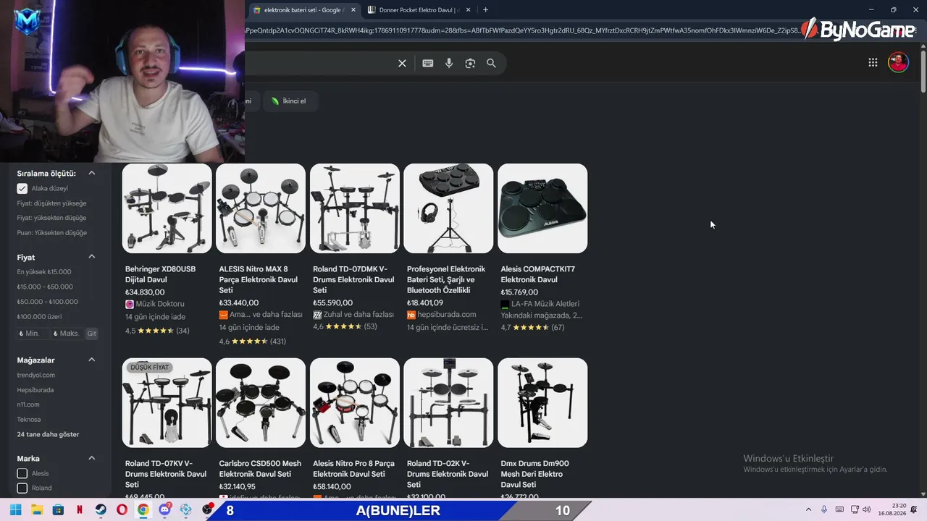Filter price '₺100.000 üzeri'
Image resolution: width=927 pixels, height=521 pixels.
[x=40, y=316]
